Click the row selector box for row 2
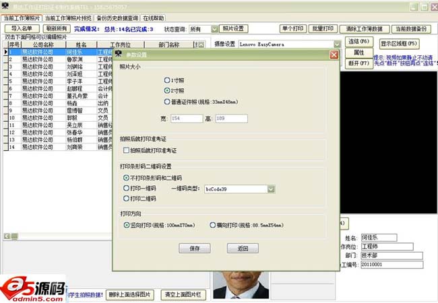The width and height of the screenshot is (438, 303). click(x=5, y=59)
